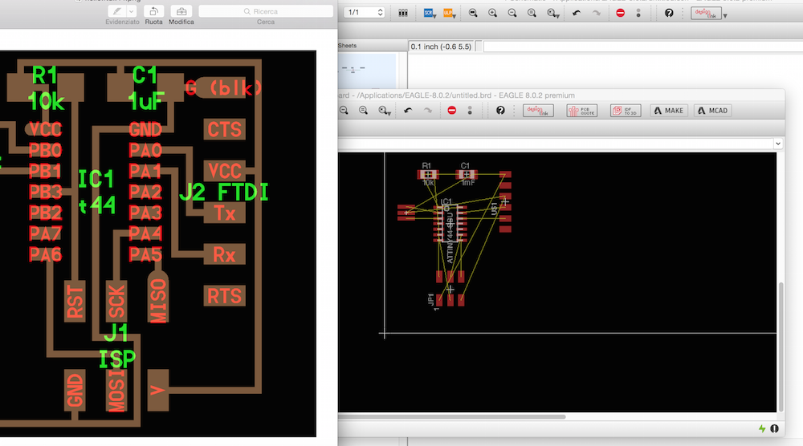Click the go traffic-light icon in board toolbar
The width and height of the screenshot is (803, 446).
click(x=470, y=111)
